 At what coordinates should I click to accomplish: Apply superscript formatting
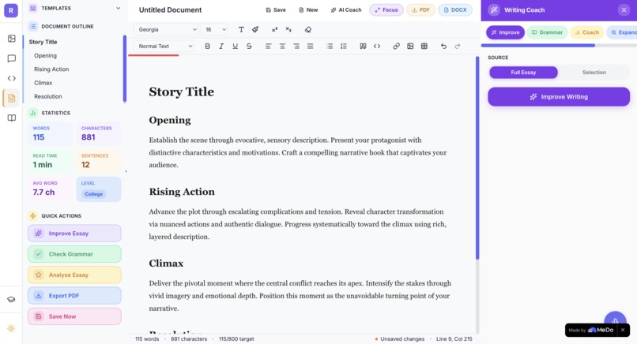click(x=274, y=30)
